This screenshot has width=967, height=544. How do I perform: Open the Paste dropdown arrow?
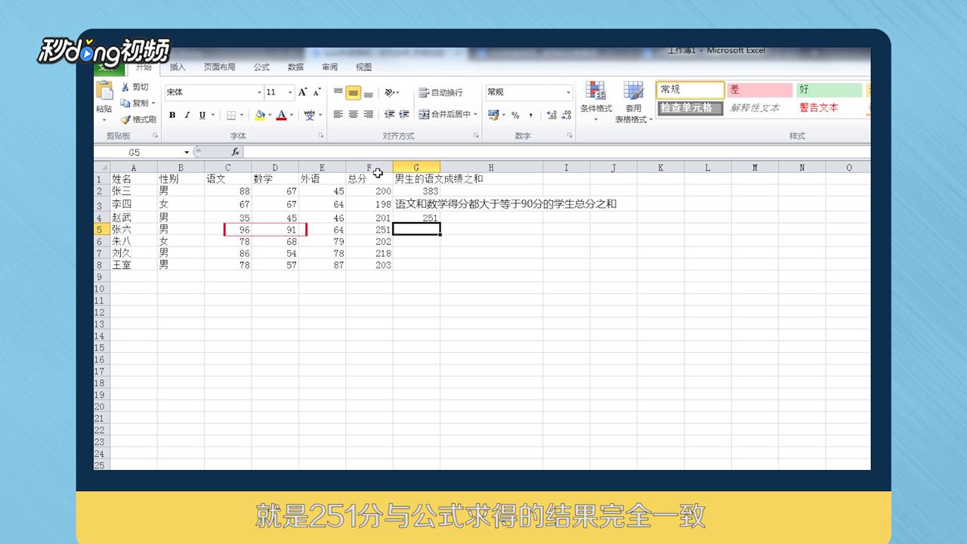coord(103,119)
